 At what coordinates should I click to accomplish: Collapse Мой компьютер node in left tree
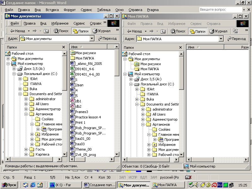pos(8,64)
